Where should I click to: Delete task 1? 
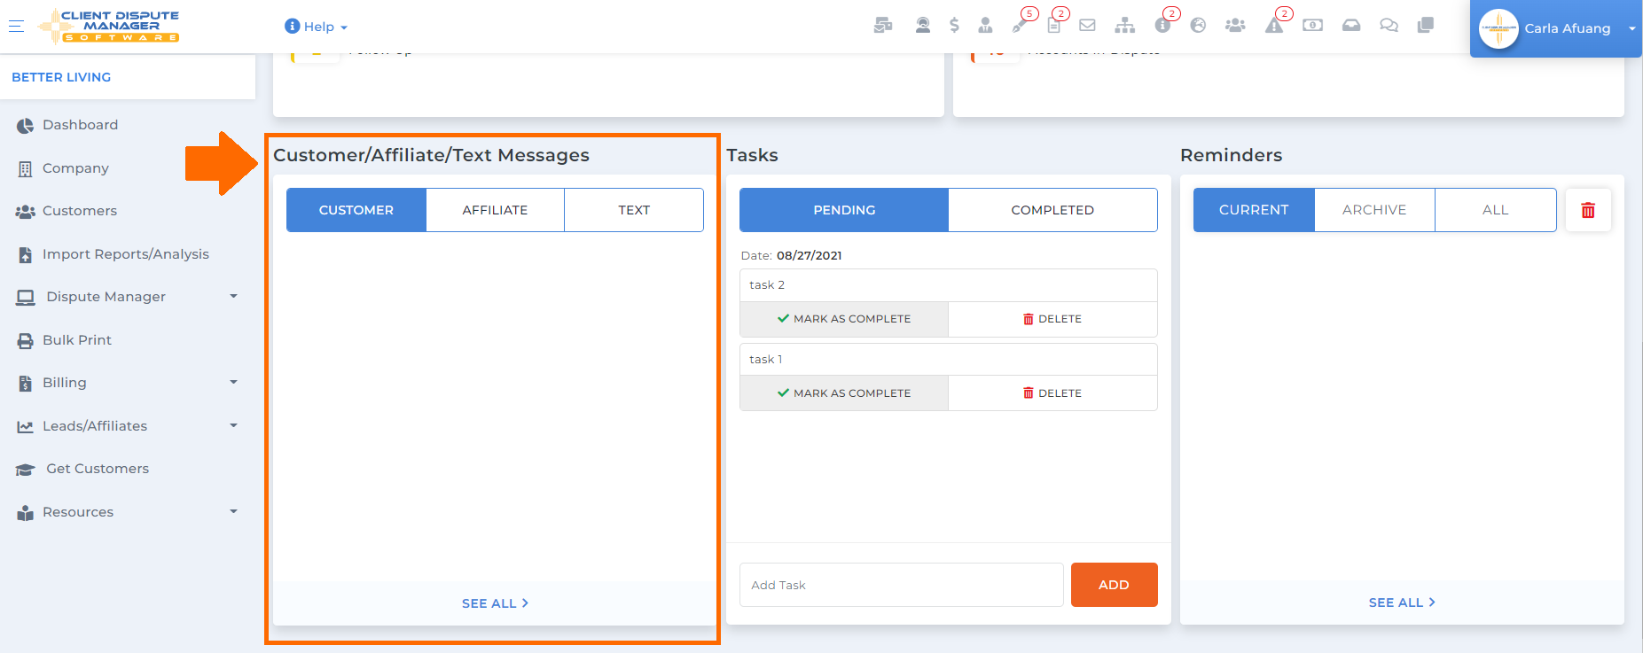[1052, 393]
